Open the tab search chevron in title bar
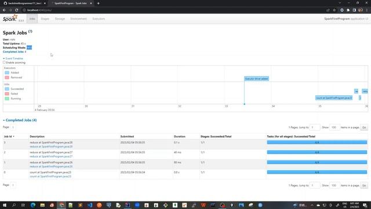This screenshot has height=209, width=371. point(340,3)
